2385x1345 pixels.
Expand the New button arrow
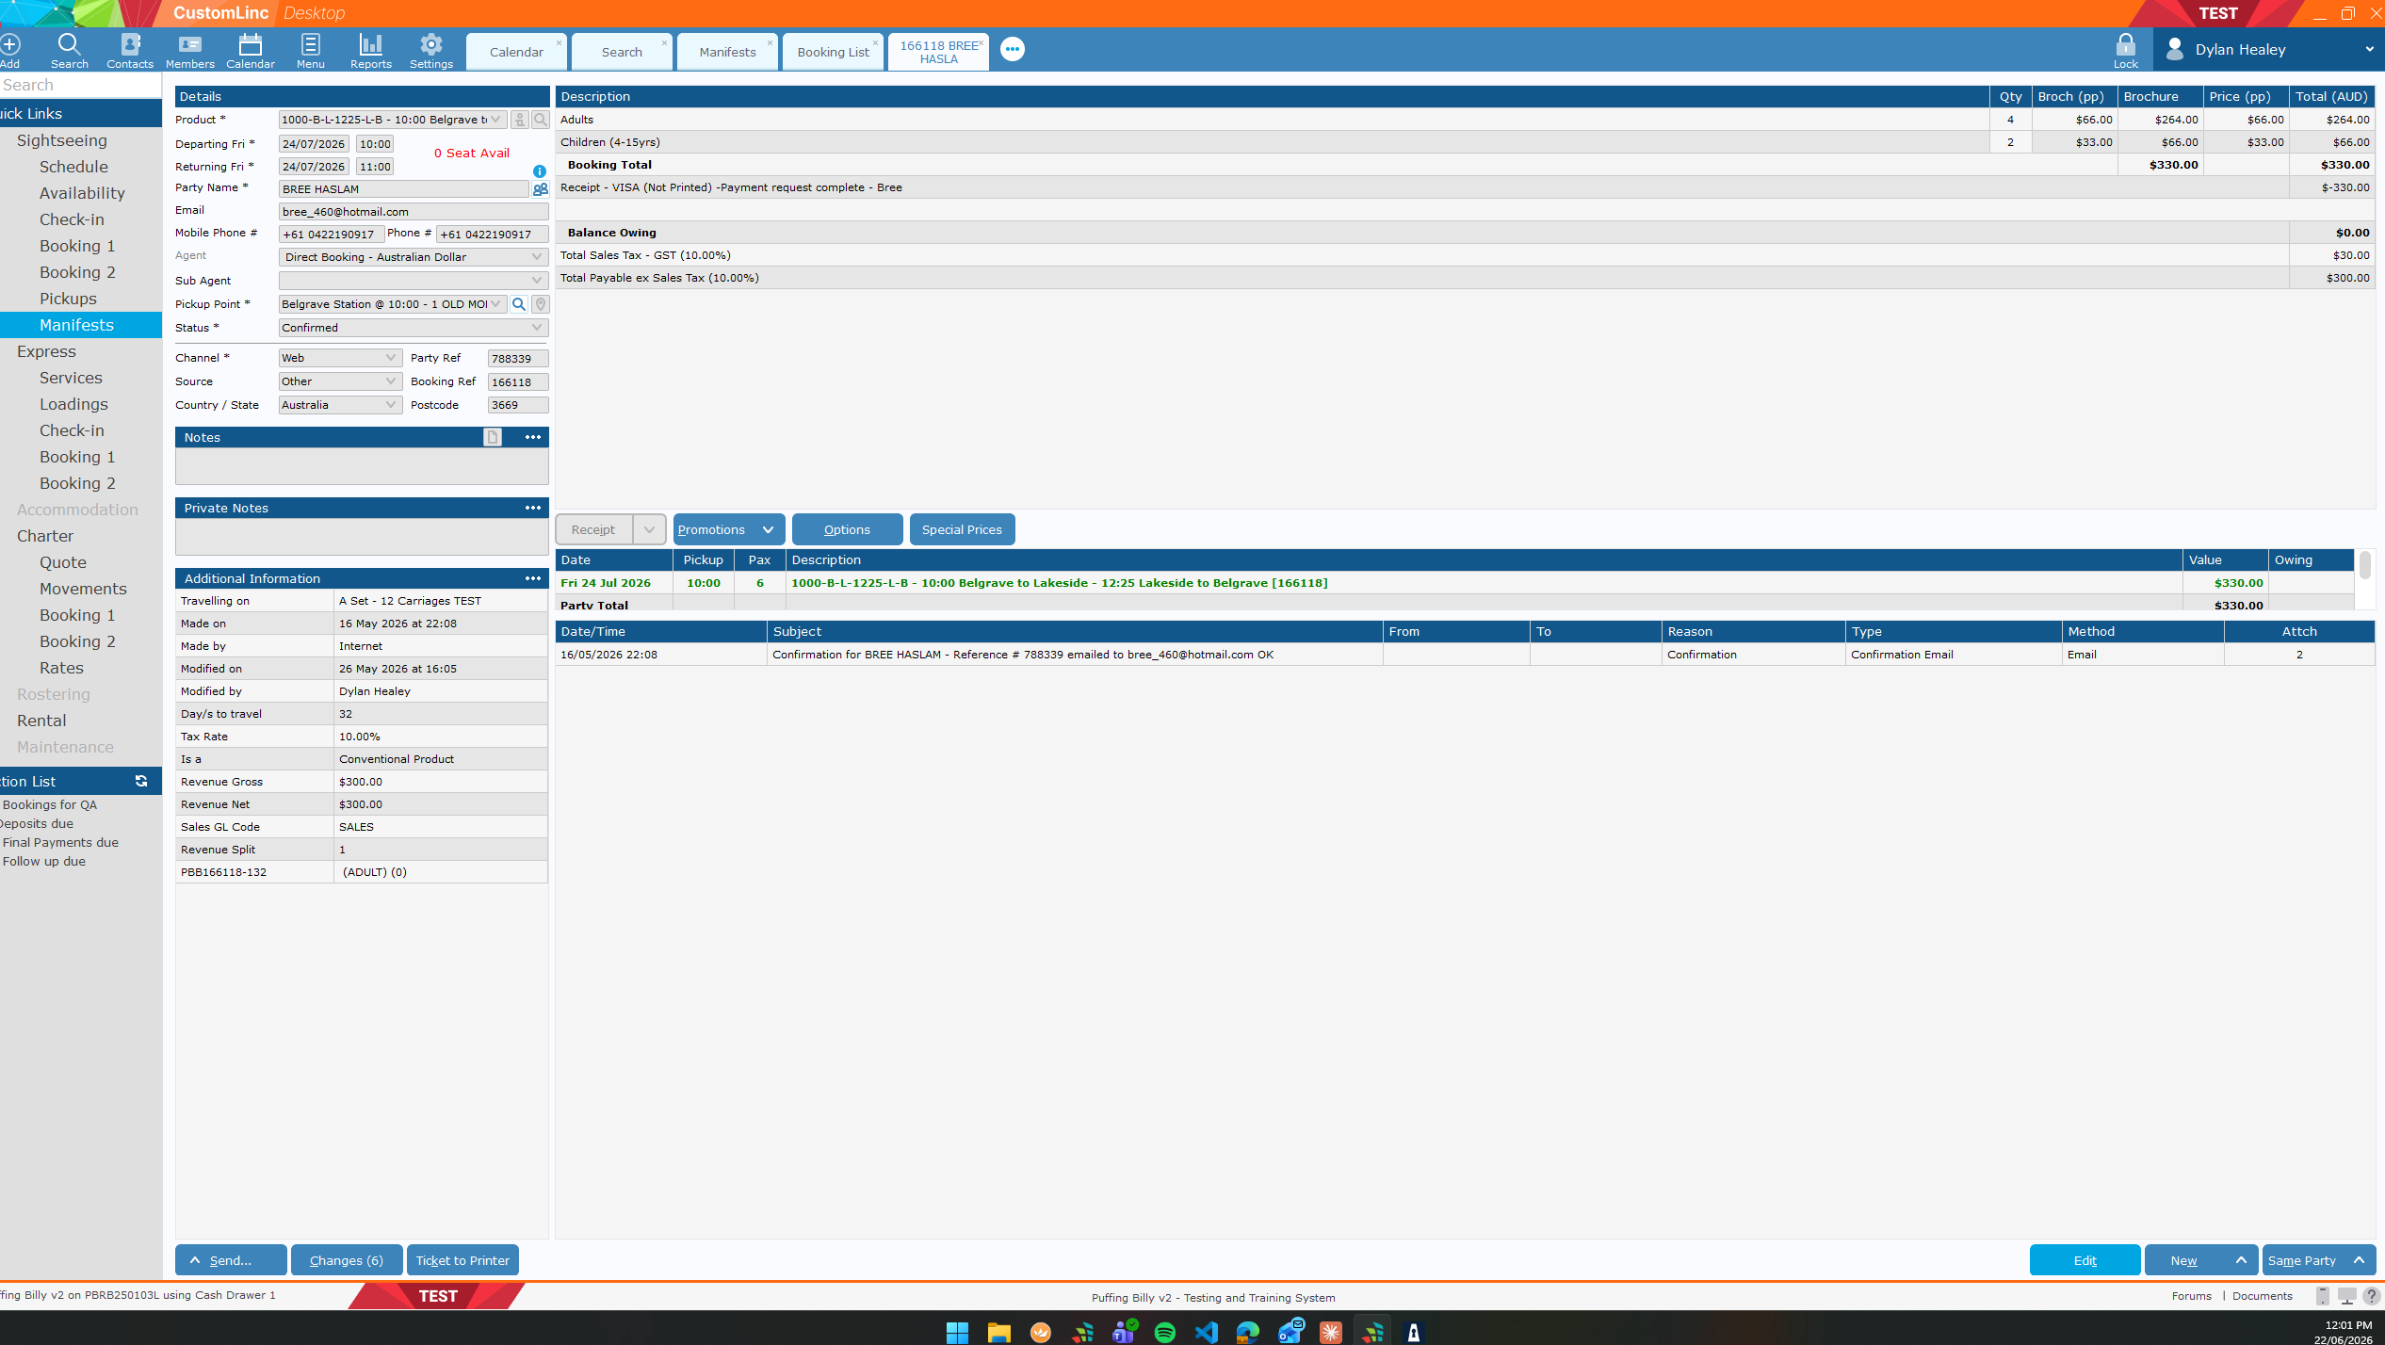2241,1260
